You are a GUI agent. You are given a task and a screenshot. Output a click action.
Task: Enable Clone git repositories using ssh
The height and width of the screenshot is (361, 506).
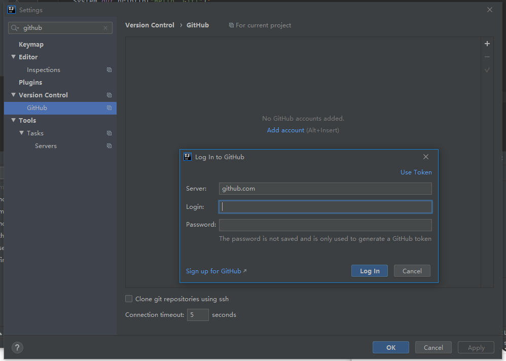pos(129,299)
